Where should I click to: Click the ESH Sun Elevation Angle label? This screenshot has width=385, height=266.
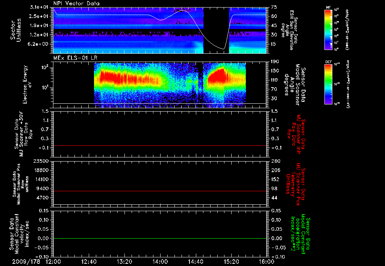click(x=290, y=30)
